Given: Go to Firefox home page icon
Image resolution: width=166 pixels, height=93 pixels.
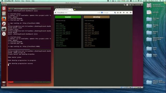Looking at the screenshot, I should [x=127, y=13].
